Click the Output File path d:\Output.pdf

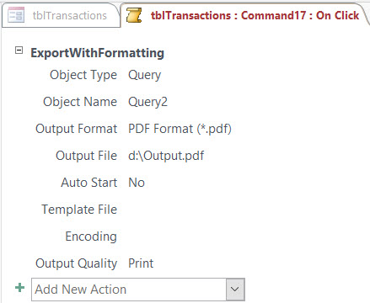[x=166, y=156]
